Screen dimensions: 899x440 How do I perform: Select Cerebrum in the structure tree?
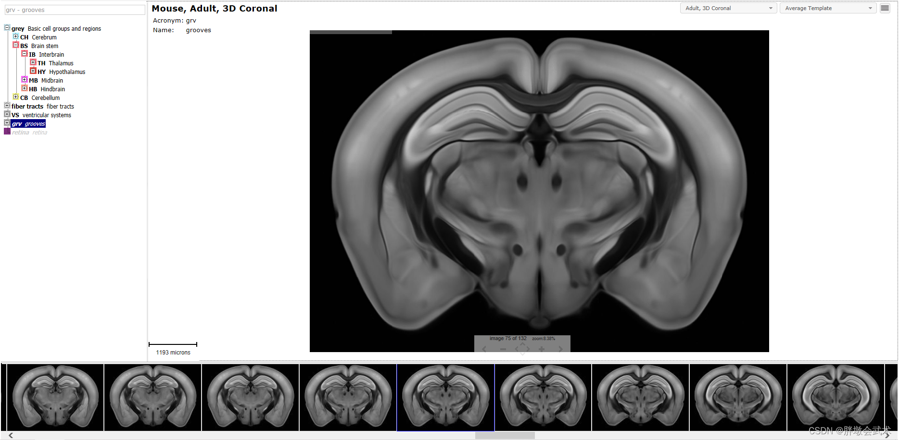point(38,37)
